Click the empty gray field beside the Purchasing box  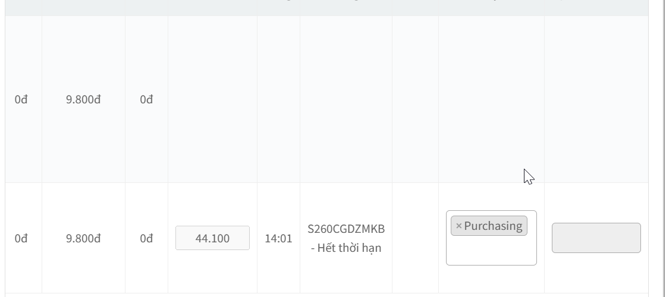point(596,238)
